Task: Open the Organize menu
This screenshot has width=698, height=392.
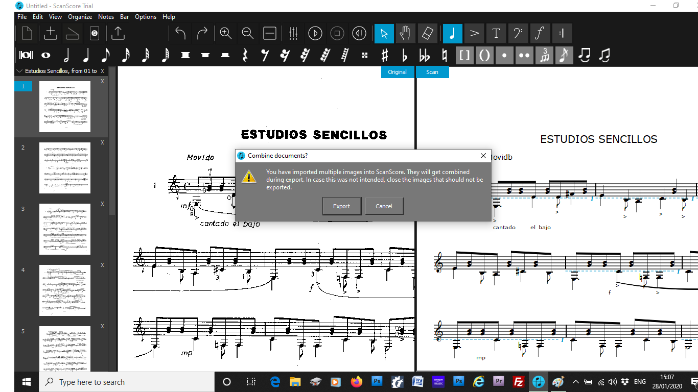Action: pyautogui.click(x=80, y=17)
